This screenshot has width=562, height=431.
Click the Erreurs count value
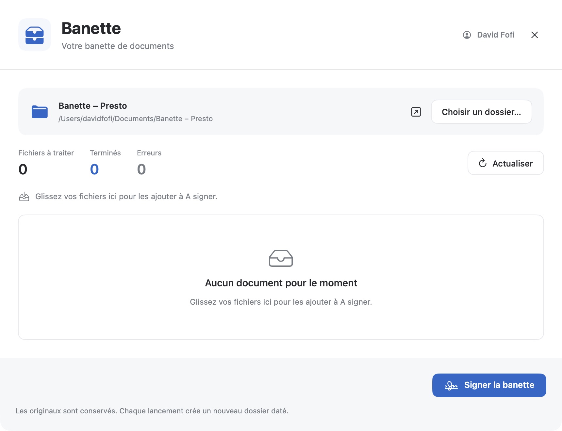pyautogui.click(x=141, y=169)
